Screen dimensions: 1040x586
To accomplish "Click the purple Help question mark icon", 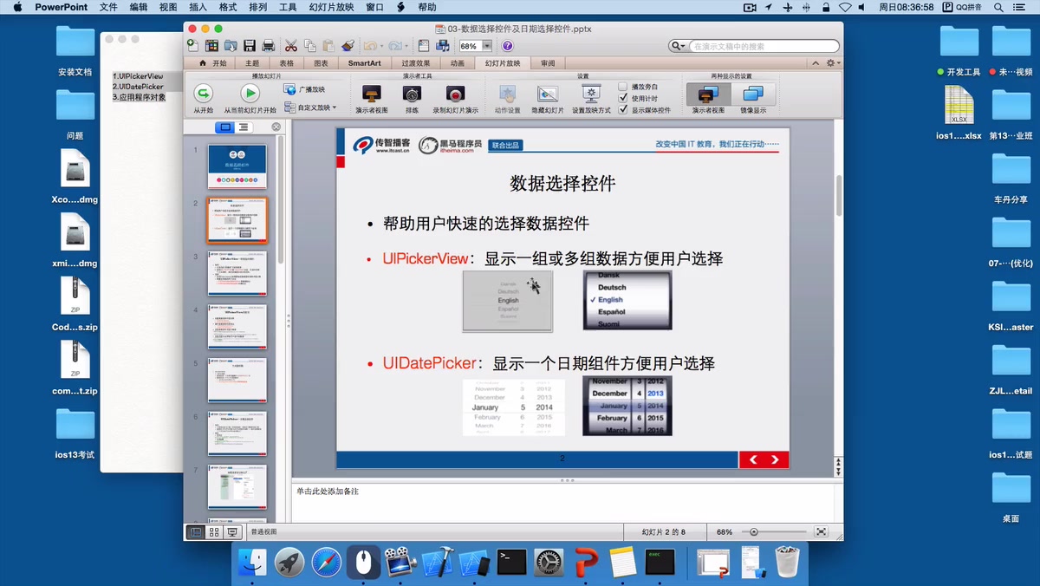I will pyautogui.click(x=506, y=45).
